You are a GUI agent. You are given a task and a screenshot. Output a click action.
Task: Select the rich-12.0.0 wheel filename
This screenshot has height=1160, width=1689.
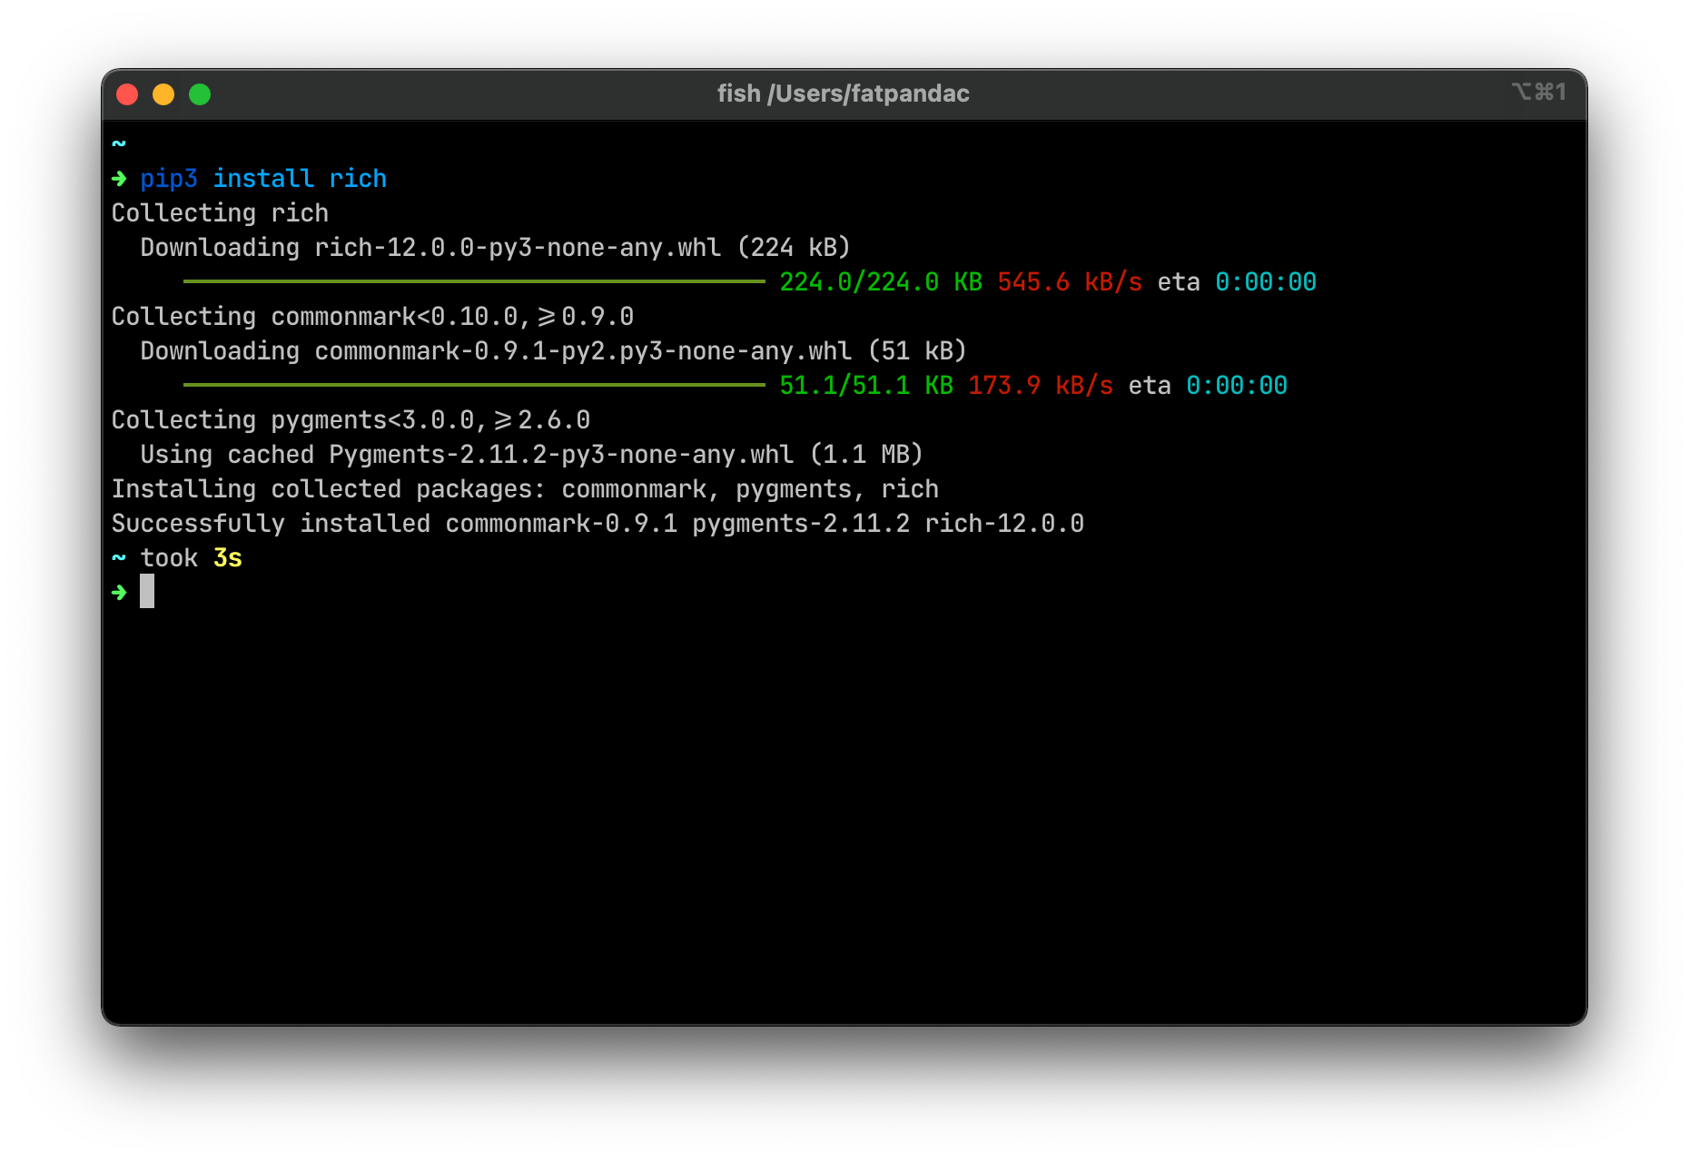(517, 247)
